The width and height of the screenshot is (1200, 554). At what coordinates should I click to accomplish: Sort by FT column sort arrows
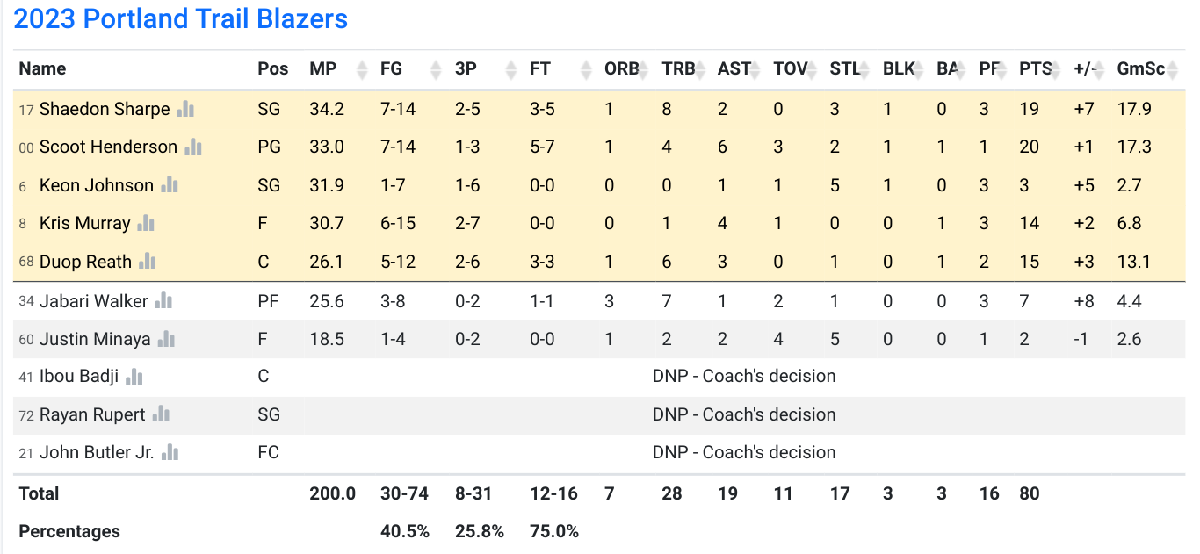click(x=584, y=69)
